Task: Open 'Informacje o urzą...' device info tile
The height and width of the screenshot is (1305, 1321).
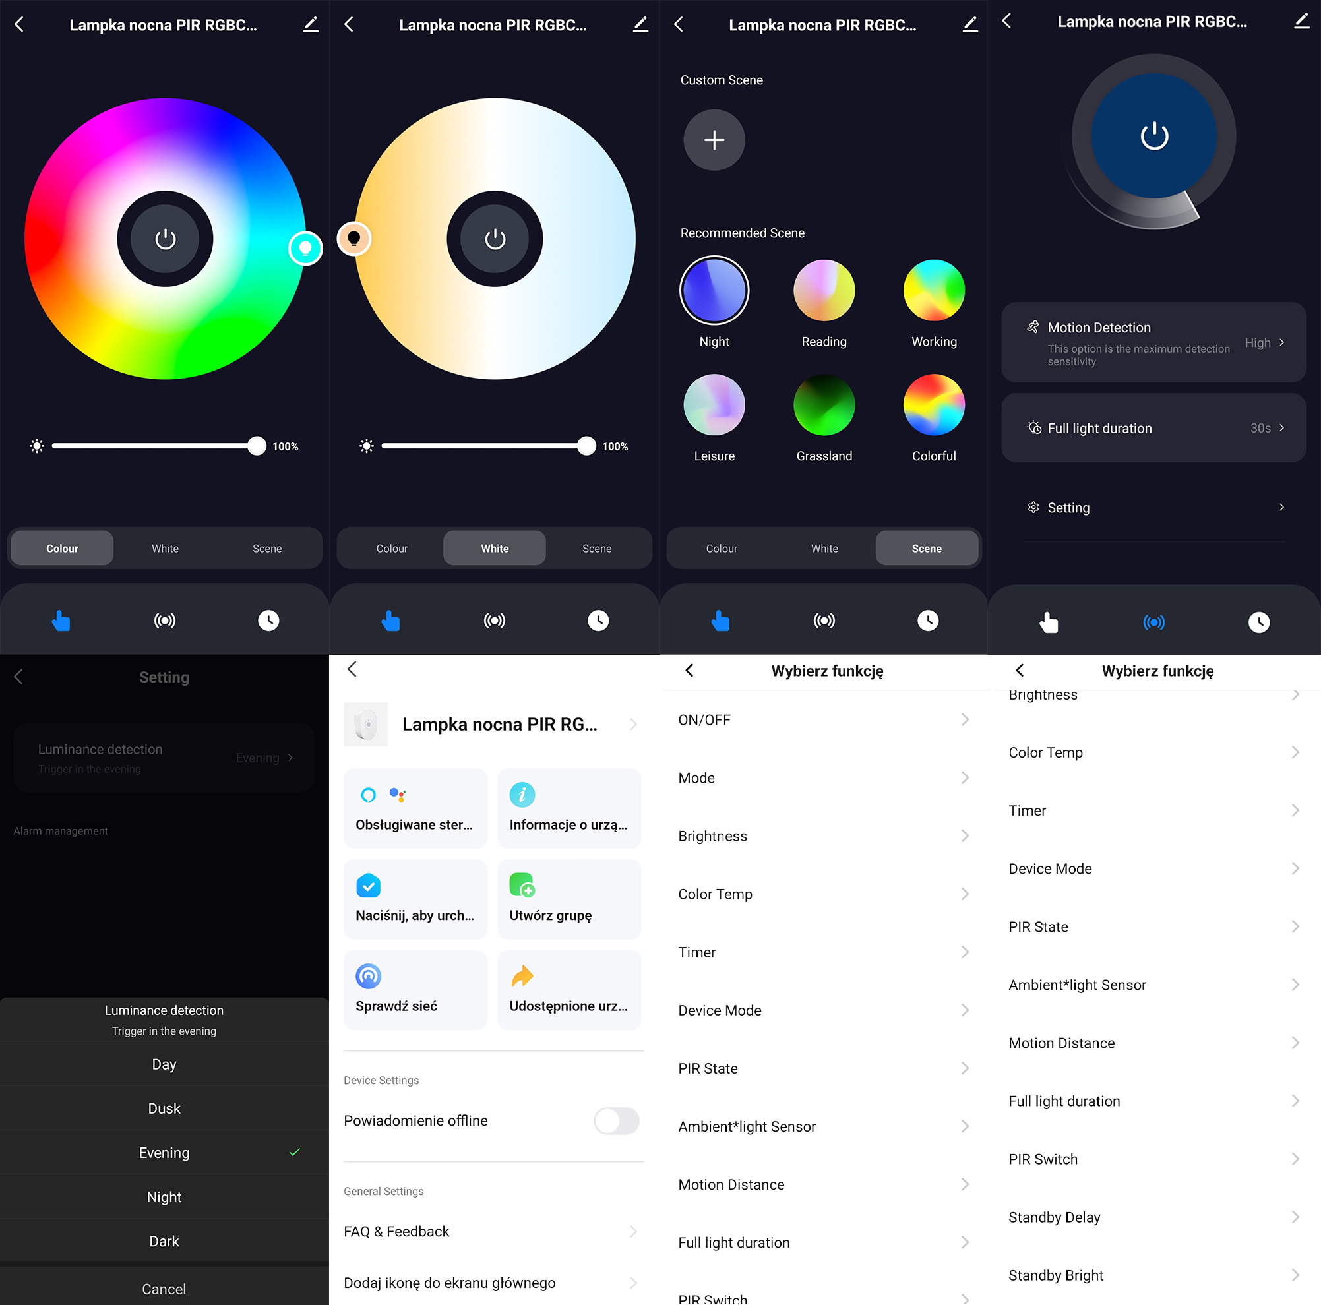Action: 569,808
